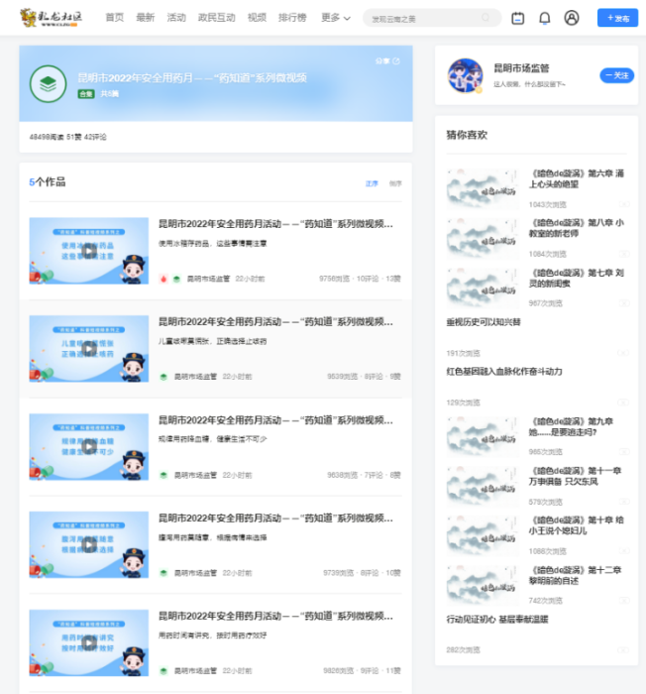Play the 儿童咳嗽 video thumbnail
The width and height of the screenshot is (646, 694).
pyautogui.click(x=89, y=348)
